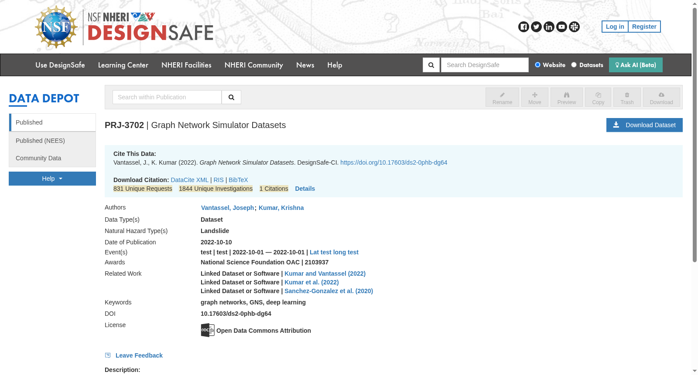Open the Use DesignSafe menu
Viewport: 698px width, 375px height.
[60, 65]
